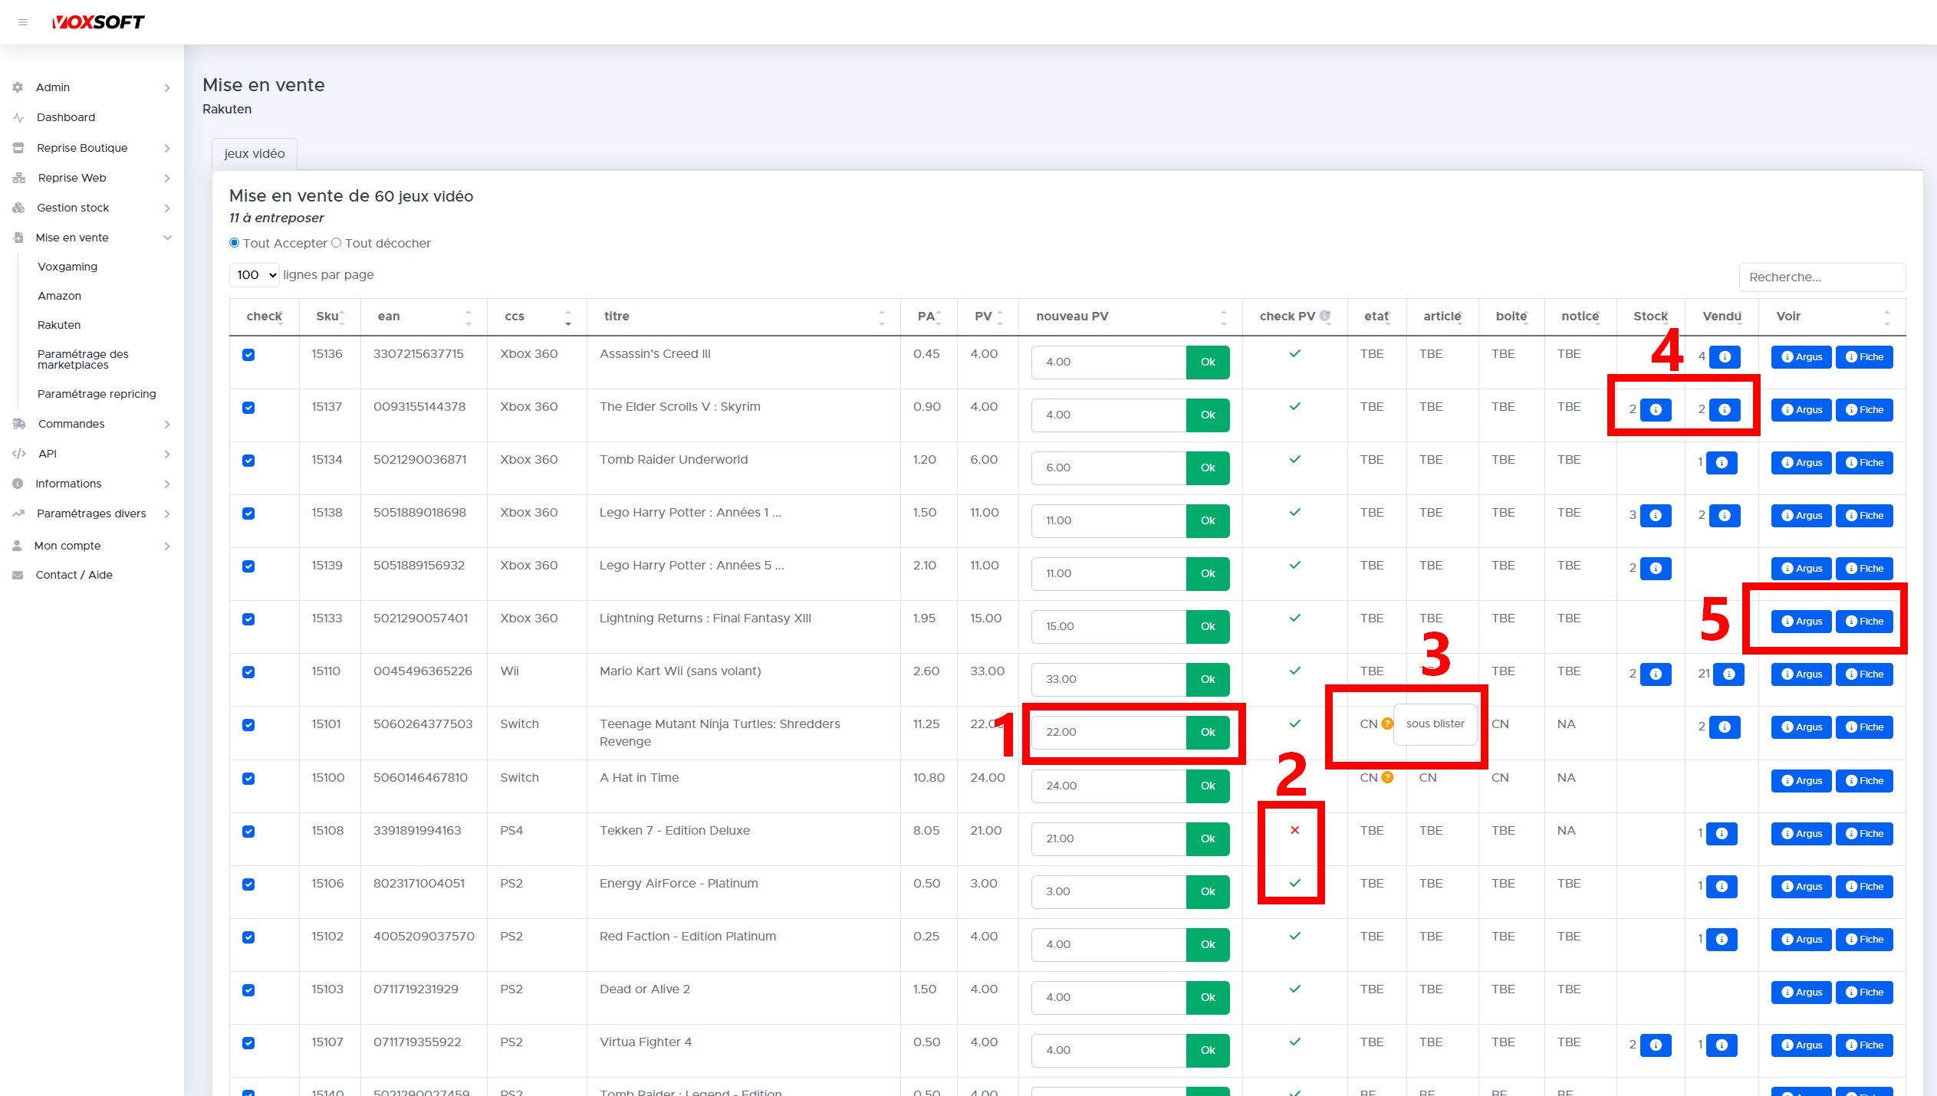
Task: Sort table by the titre column header
Action: [616, 316]
